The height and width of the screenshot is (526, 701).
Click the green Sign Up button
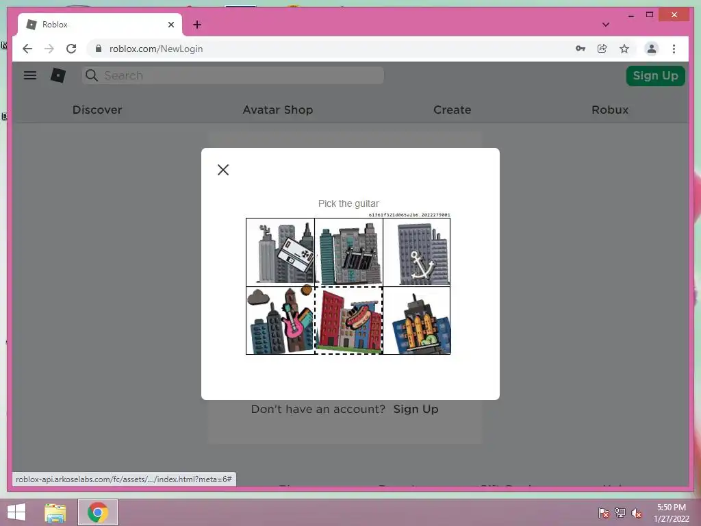[655, 75]
